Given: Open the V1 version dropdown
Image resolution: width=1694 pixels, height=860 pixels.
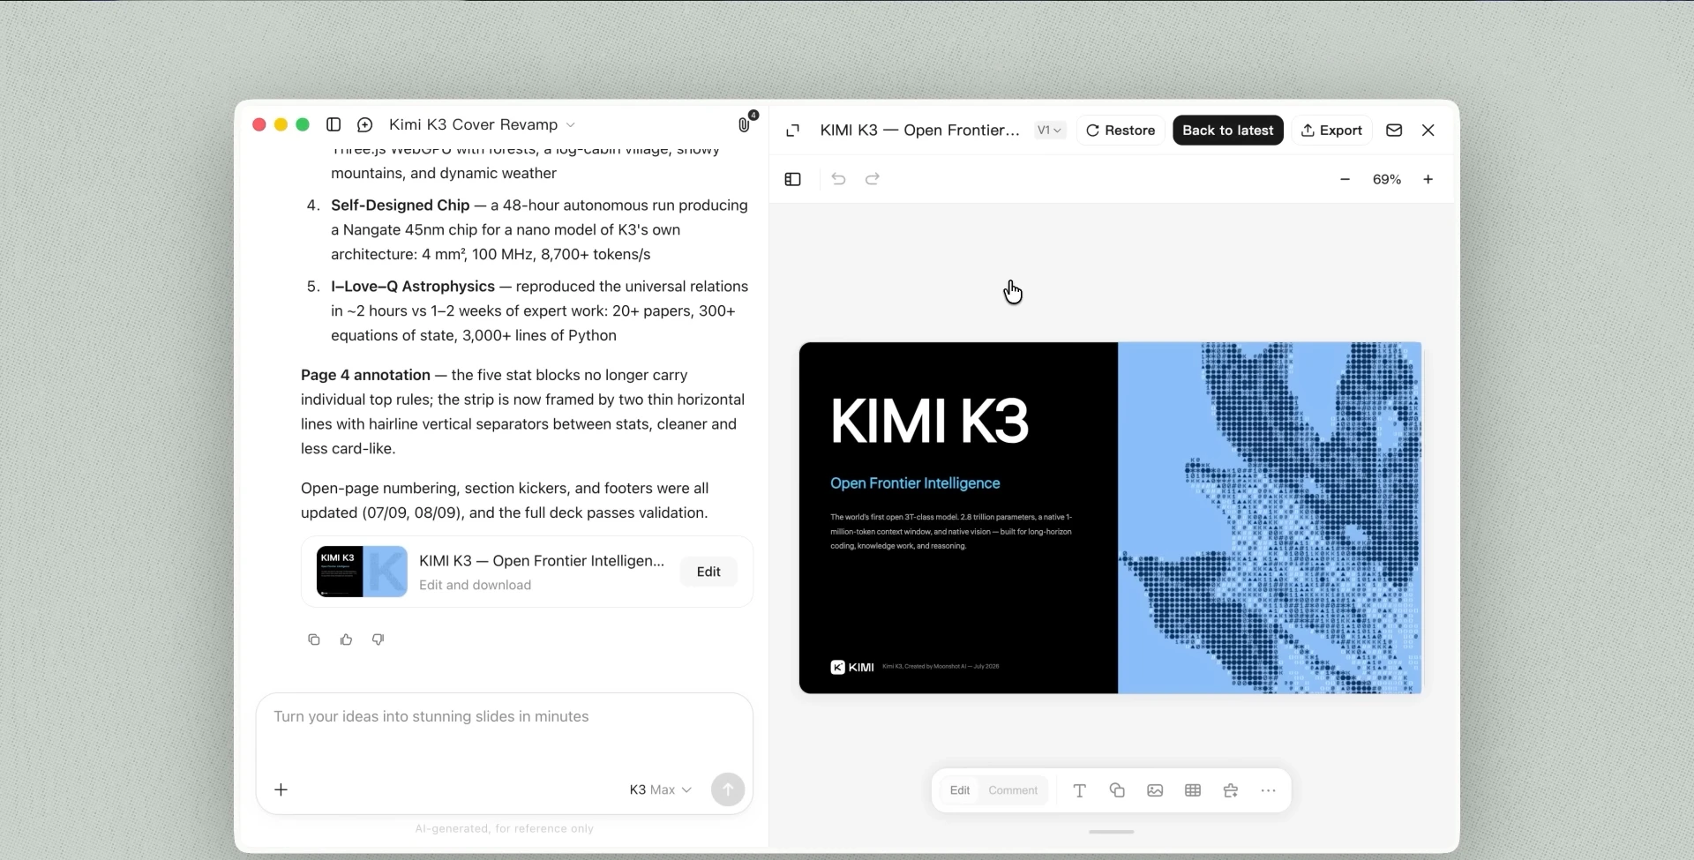Looking at the screenshot, I should coord(1050,131).
